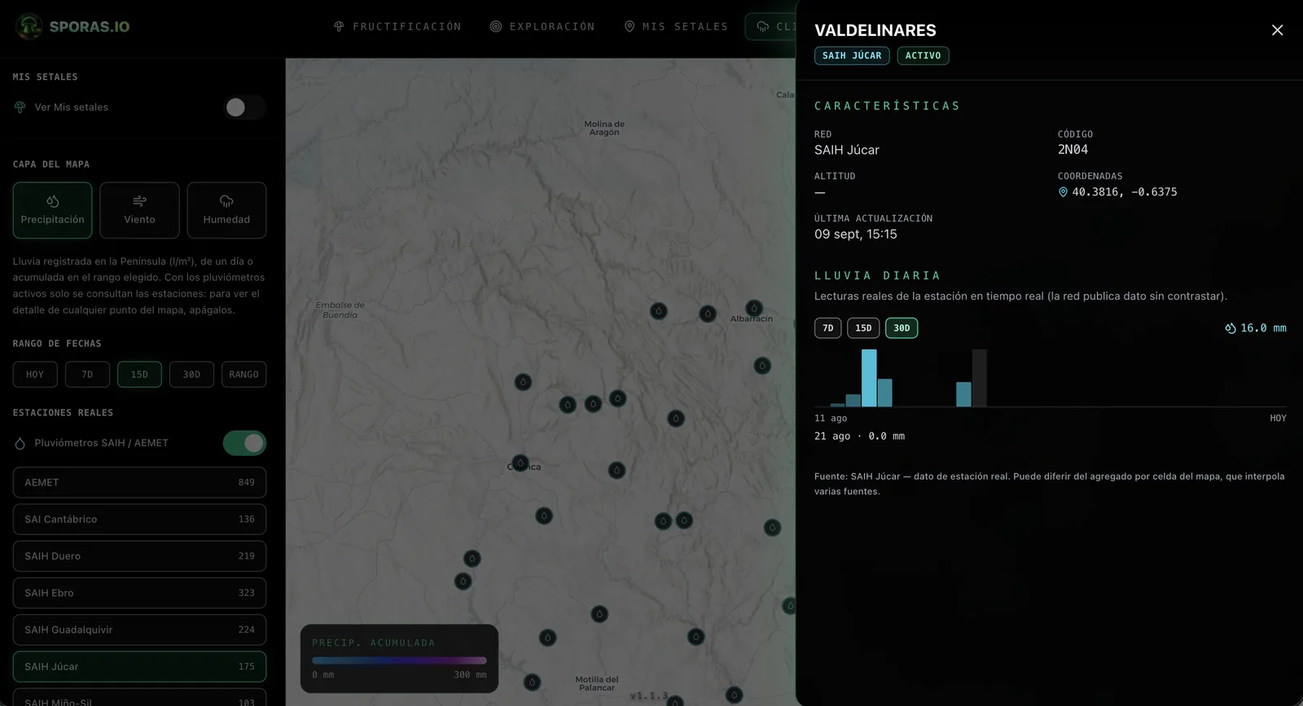Select the 30D date range button
Screen dimensions: 1303x706
(191, 375)
